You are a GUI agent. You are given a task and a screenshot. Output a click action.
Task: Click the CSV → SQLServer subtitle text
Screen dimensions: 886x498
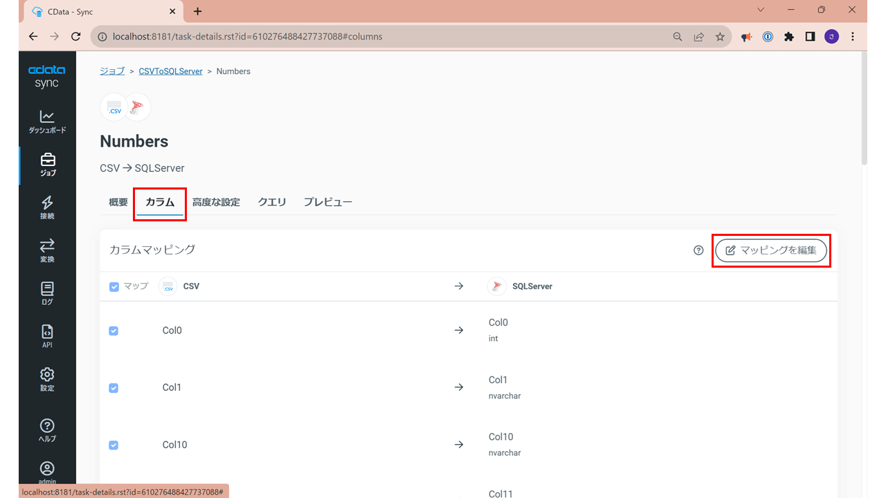click(142, 168)
